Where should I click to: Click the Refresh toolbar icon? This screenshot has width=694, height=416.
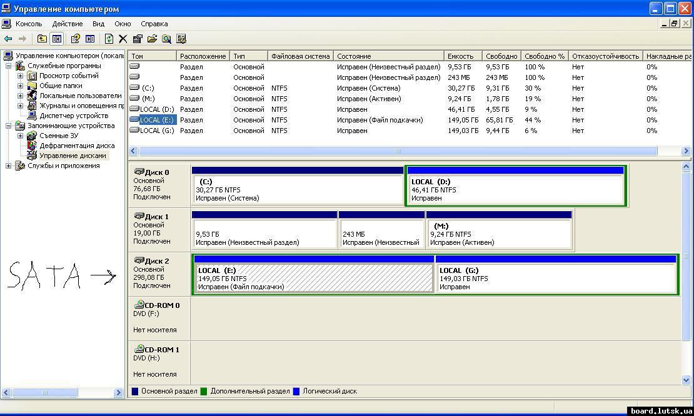[109, 39]
